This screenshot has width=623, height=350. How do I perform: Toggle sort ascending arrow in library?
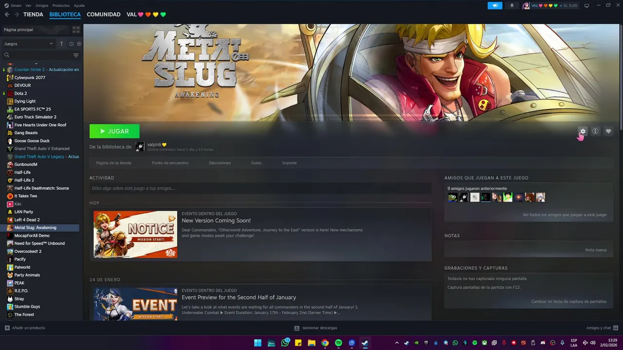point(61,44)
